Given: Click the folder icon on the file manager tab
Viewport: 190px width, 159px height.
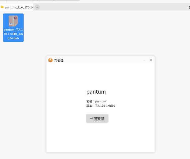Looking at the screenshot, I should point(2,7).
